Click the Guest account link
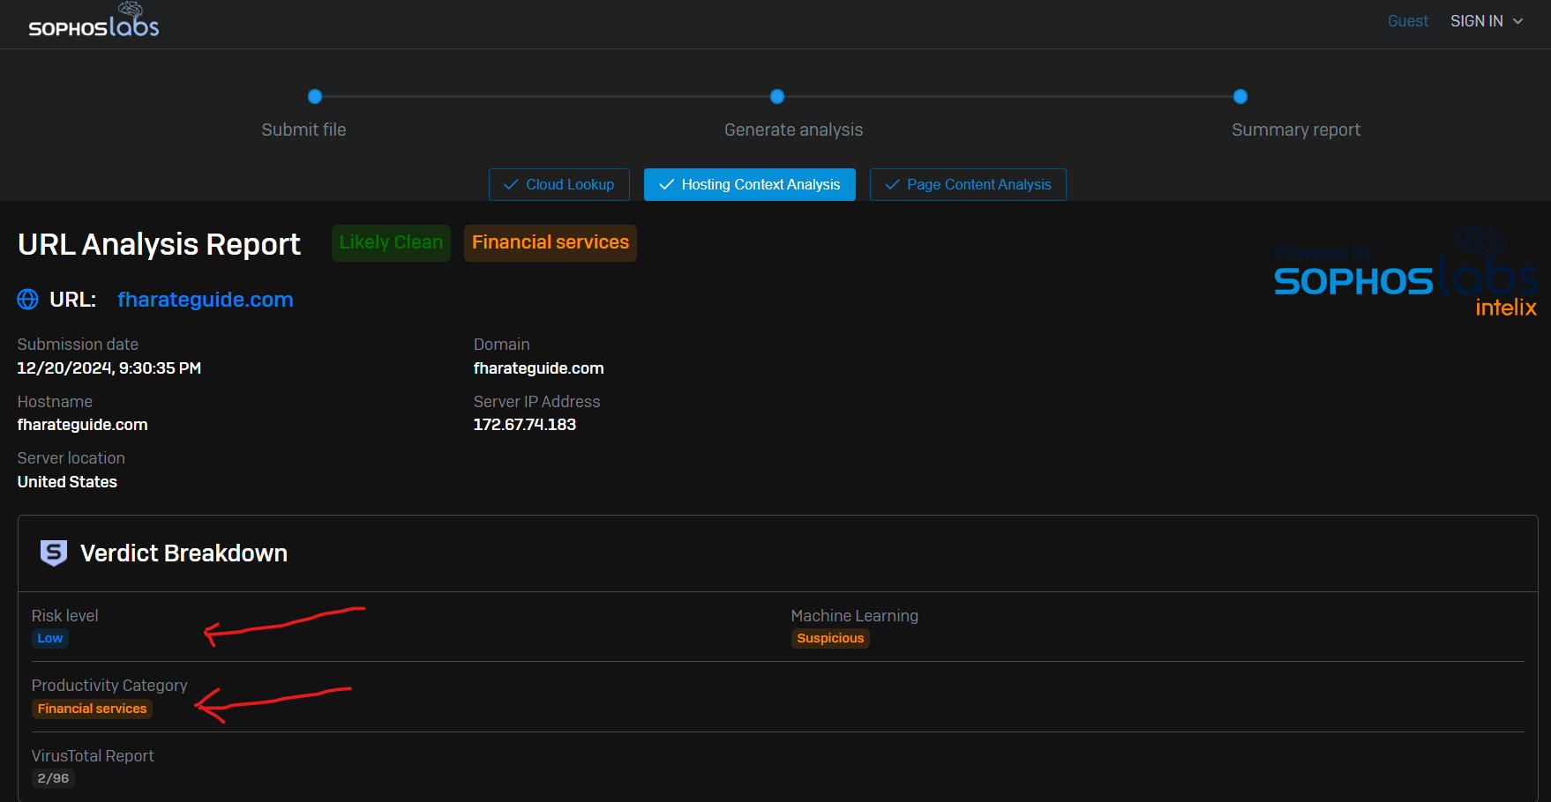This screenshot has height=802, width=1551. (1408, 21)
